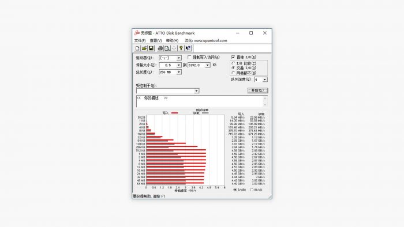Click the context help arrow icon
Screen dimensions: 404x227
point(188,48)
